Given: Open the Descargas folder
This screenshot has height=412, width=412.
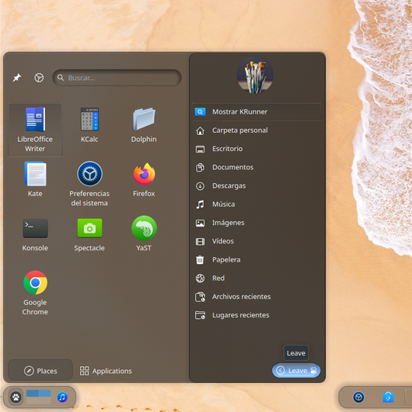Looking at the screenshot, I should 256,186.
